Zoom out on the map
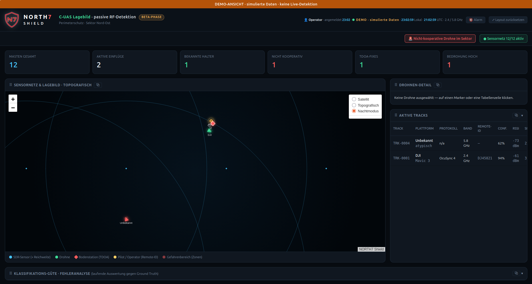The width and height of the screenshot is (532, 284). click(x=13, y=107)
